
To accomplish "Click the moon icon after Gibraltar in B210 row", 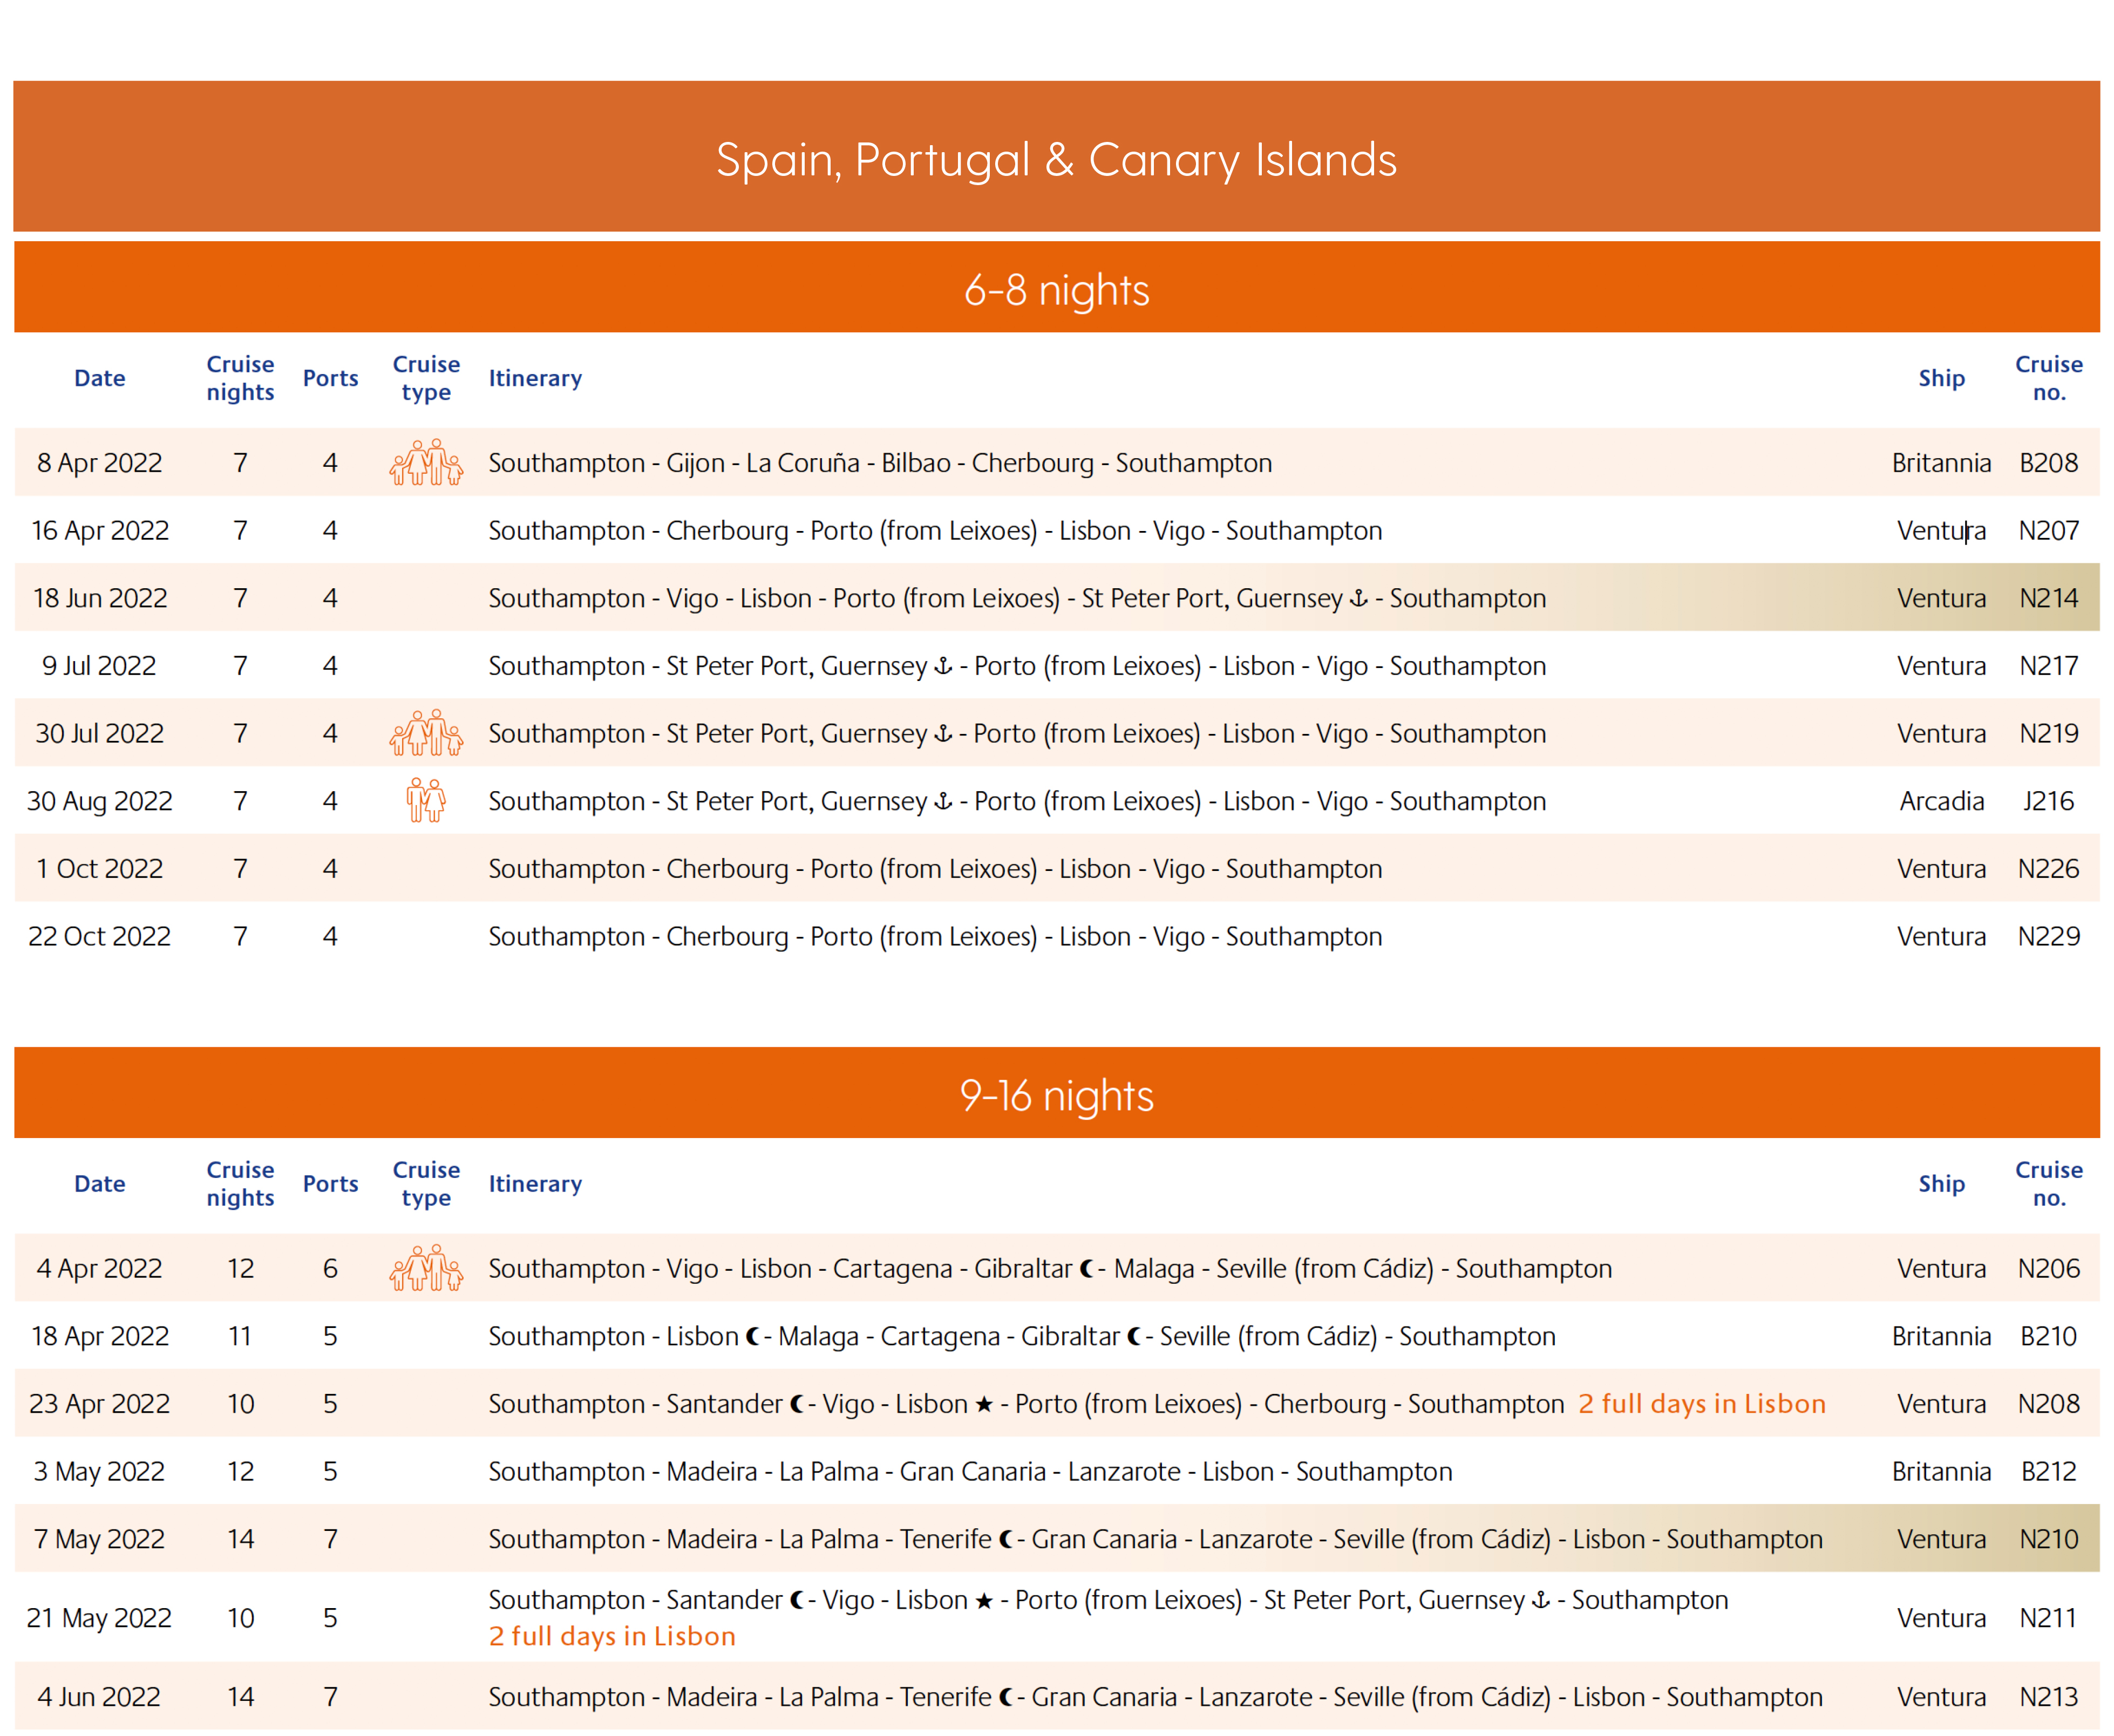I will click(1134, 1336).
